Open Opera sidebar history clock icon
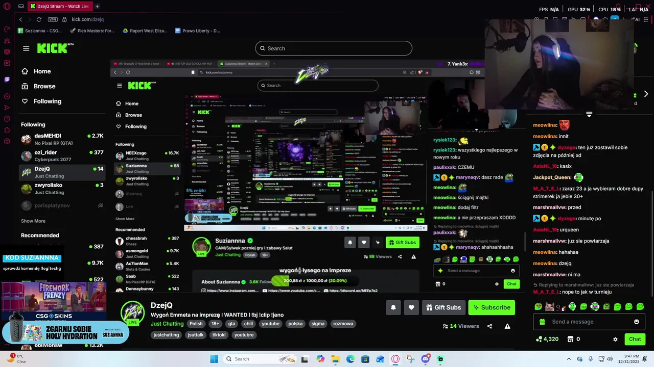 7,119
